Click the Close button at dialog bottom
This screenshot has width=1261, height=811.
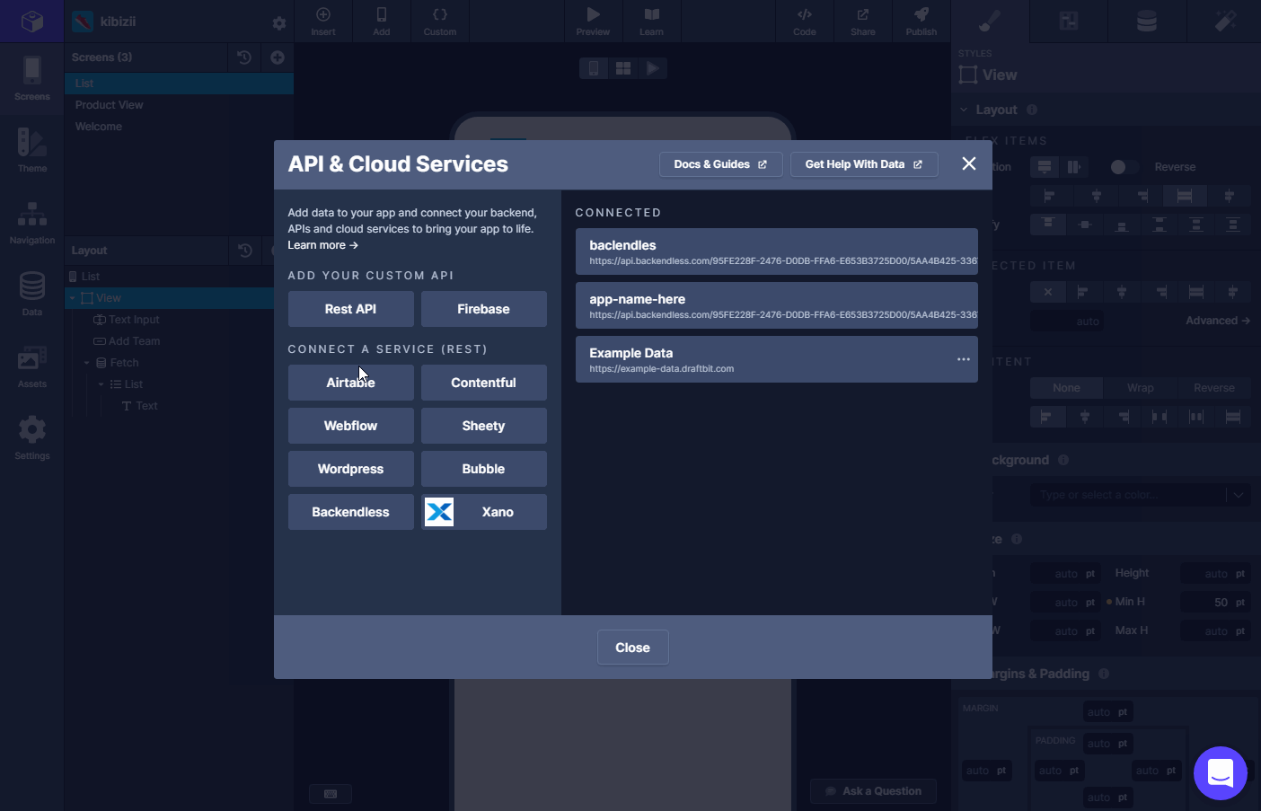[x=632, y=648]
